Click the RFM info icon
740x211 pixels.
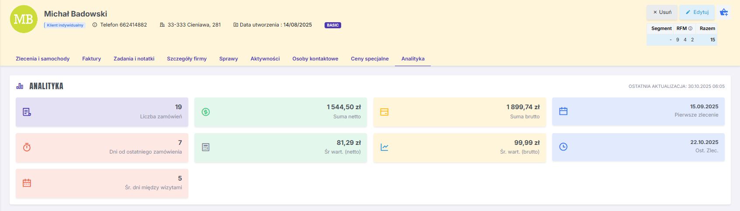(x=690, y=28)
